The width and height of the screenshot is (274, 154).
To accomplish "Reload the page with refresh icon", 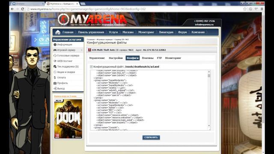I will [x=23, y=9].
